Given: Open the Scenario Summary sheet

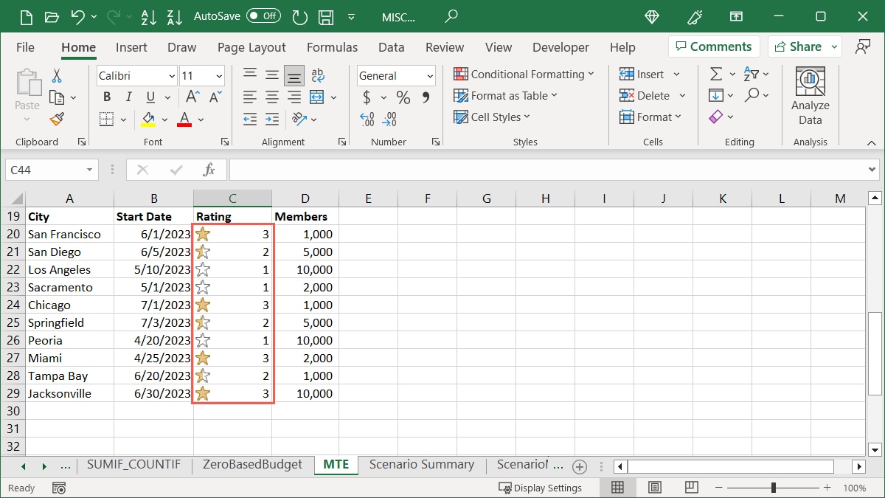Looking at the screenshot, I should tap(422, 465).
